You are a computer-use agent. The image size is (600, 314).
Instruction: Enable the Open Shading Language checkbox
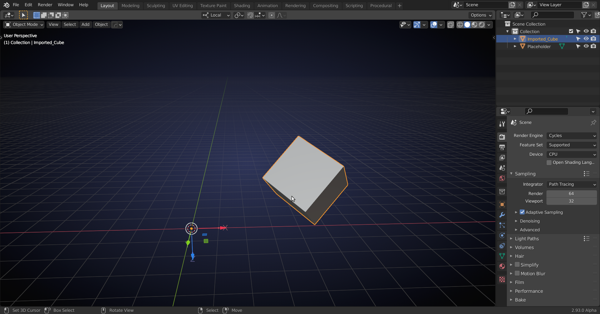click(549, 163)
